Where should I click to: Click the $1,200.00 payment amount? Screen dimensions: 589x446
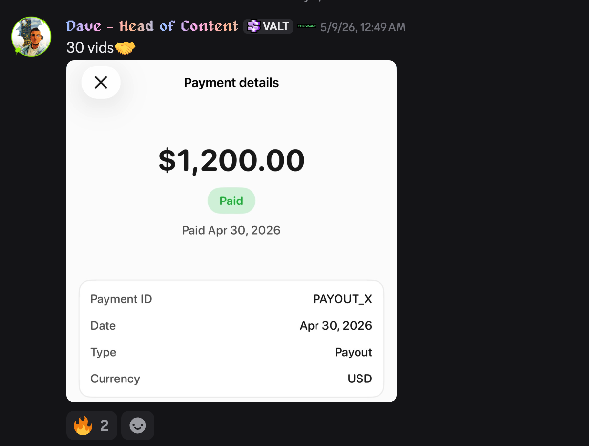(231, 160)
